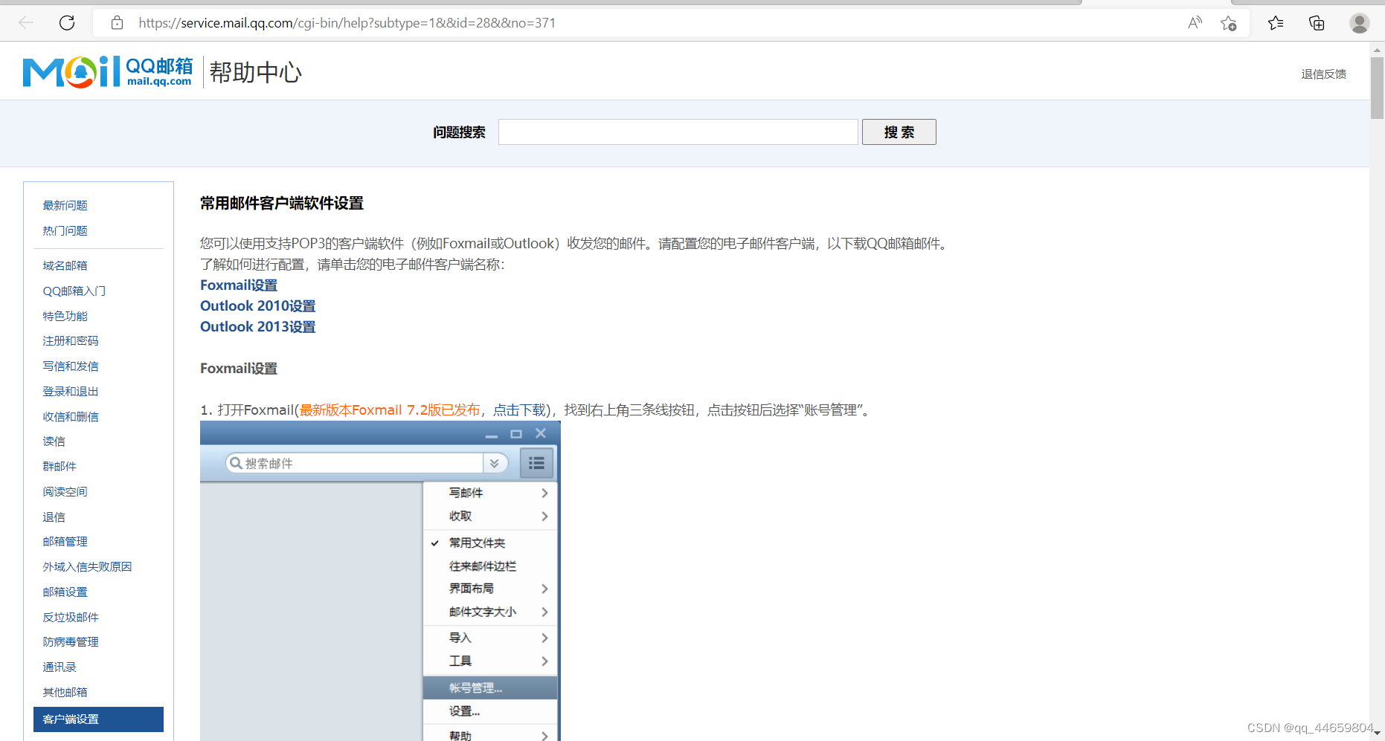Select 注册和密码 category
1385x741 pixels.
coord(71,340)
